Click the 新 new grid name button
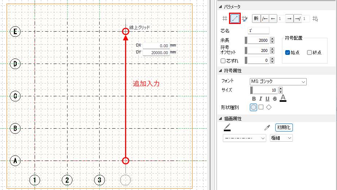The width and height of the screenshot is (337, 190). (256, 18)
